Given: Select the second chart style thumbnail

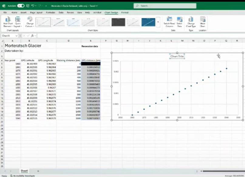Looking at the screenshot, I should pyautogui.click(x=58, y=22).
